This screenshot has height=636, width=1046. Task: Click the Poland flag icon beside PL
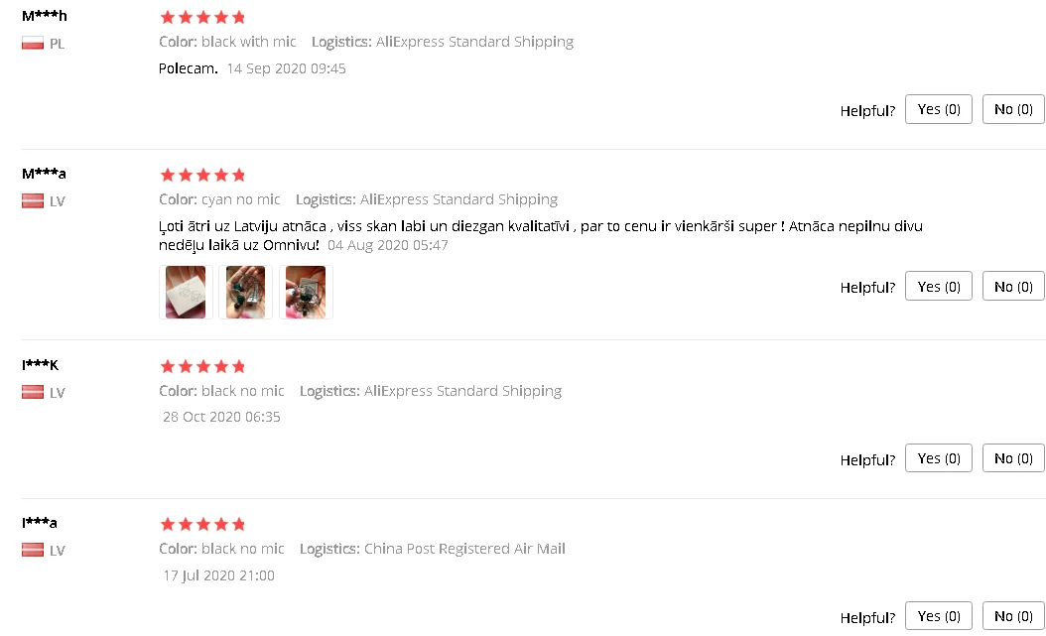coord(33,44)
